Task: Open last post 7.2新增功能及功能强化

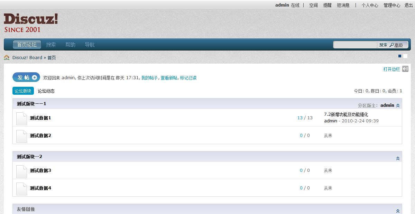Action: point(346,114)
